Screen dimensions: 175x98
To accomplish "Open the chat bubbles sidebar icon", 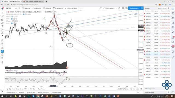I will click(x=173, y=42).
